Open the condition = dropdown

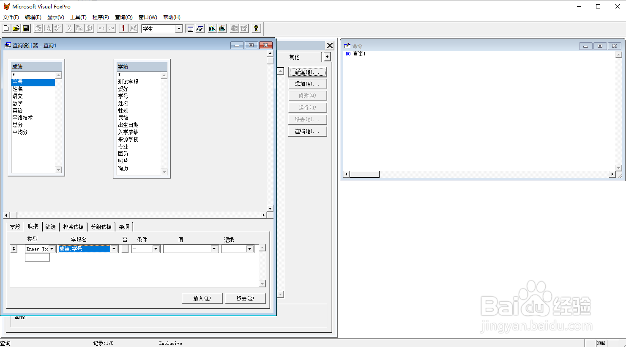tap(156, 249)
